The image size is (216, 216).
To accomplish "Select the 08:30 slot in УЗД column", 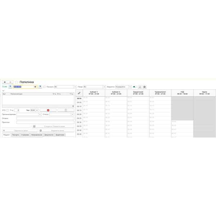I will [182, 122].
